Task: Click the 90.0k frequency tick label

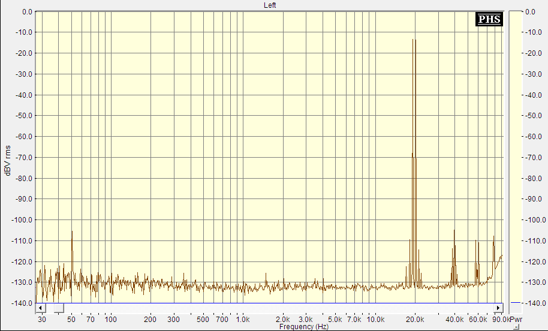Action: point(501,319)
